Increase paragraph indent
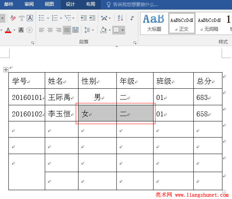 pos(92,18)
